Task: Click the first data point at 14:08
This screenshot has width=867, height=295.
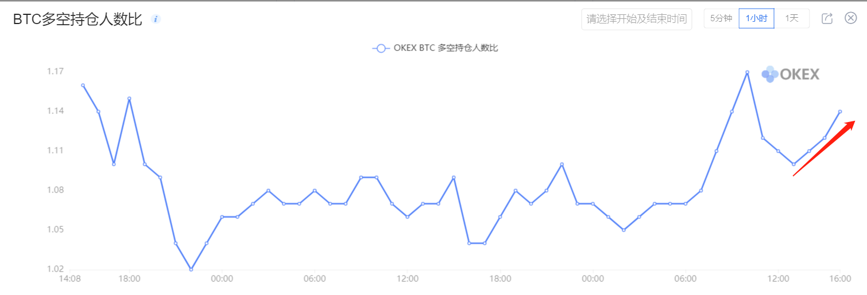Action: point(83,85)
